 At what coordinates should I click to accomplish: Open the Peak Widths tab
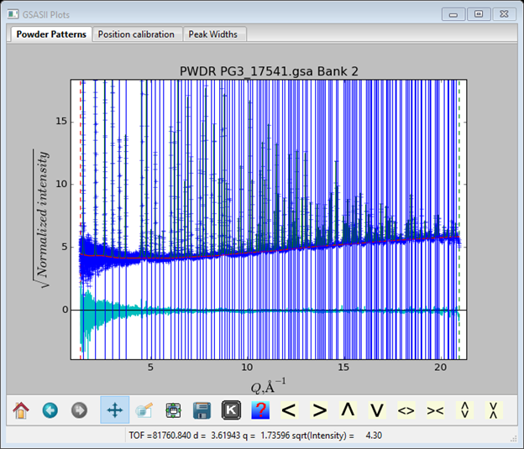[212, 34]
